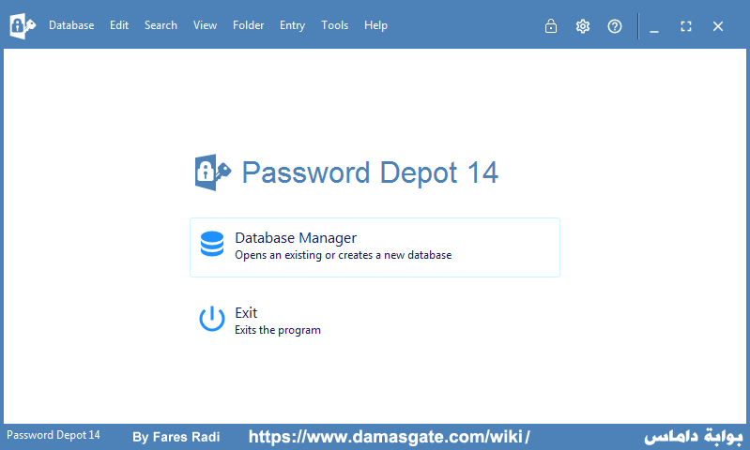
Task: Click 'Opens an existing or creates a new database' text
Action: [x=343, y=255]
